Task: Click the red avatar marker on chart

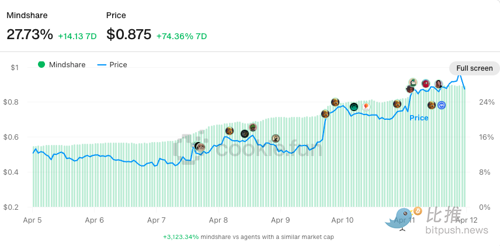Action: [426, 84]
